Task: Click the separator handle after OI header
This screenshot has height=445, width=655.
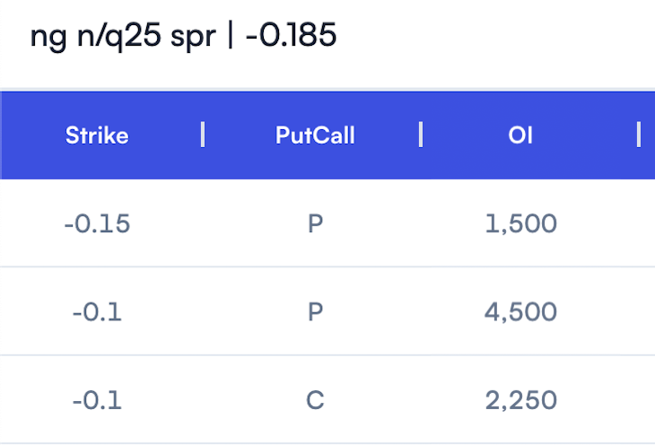Action: click(639, 135)
